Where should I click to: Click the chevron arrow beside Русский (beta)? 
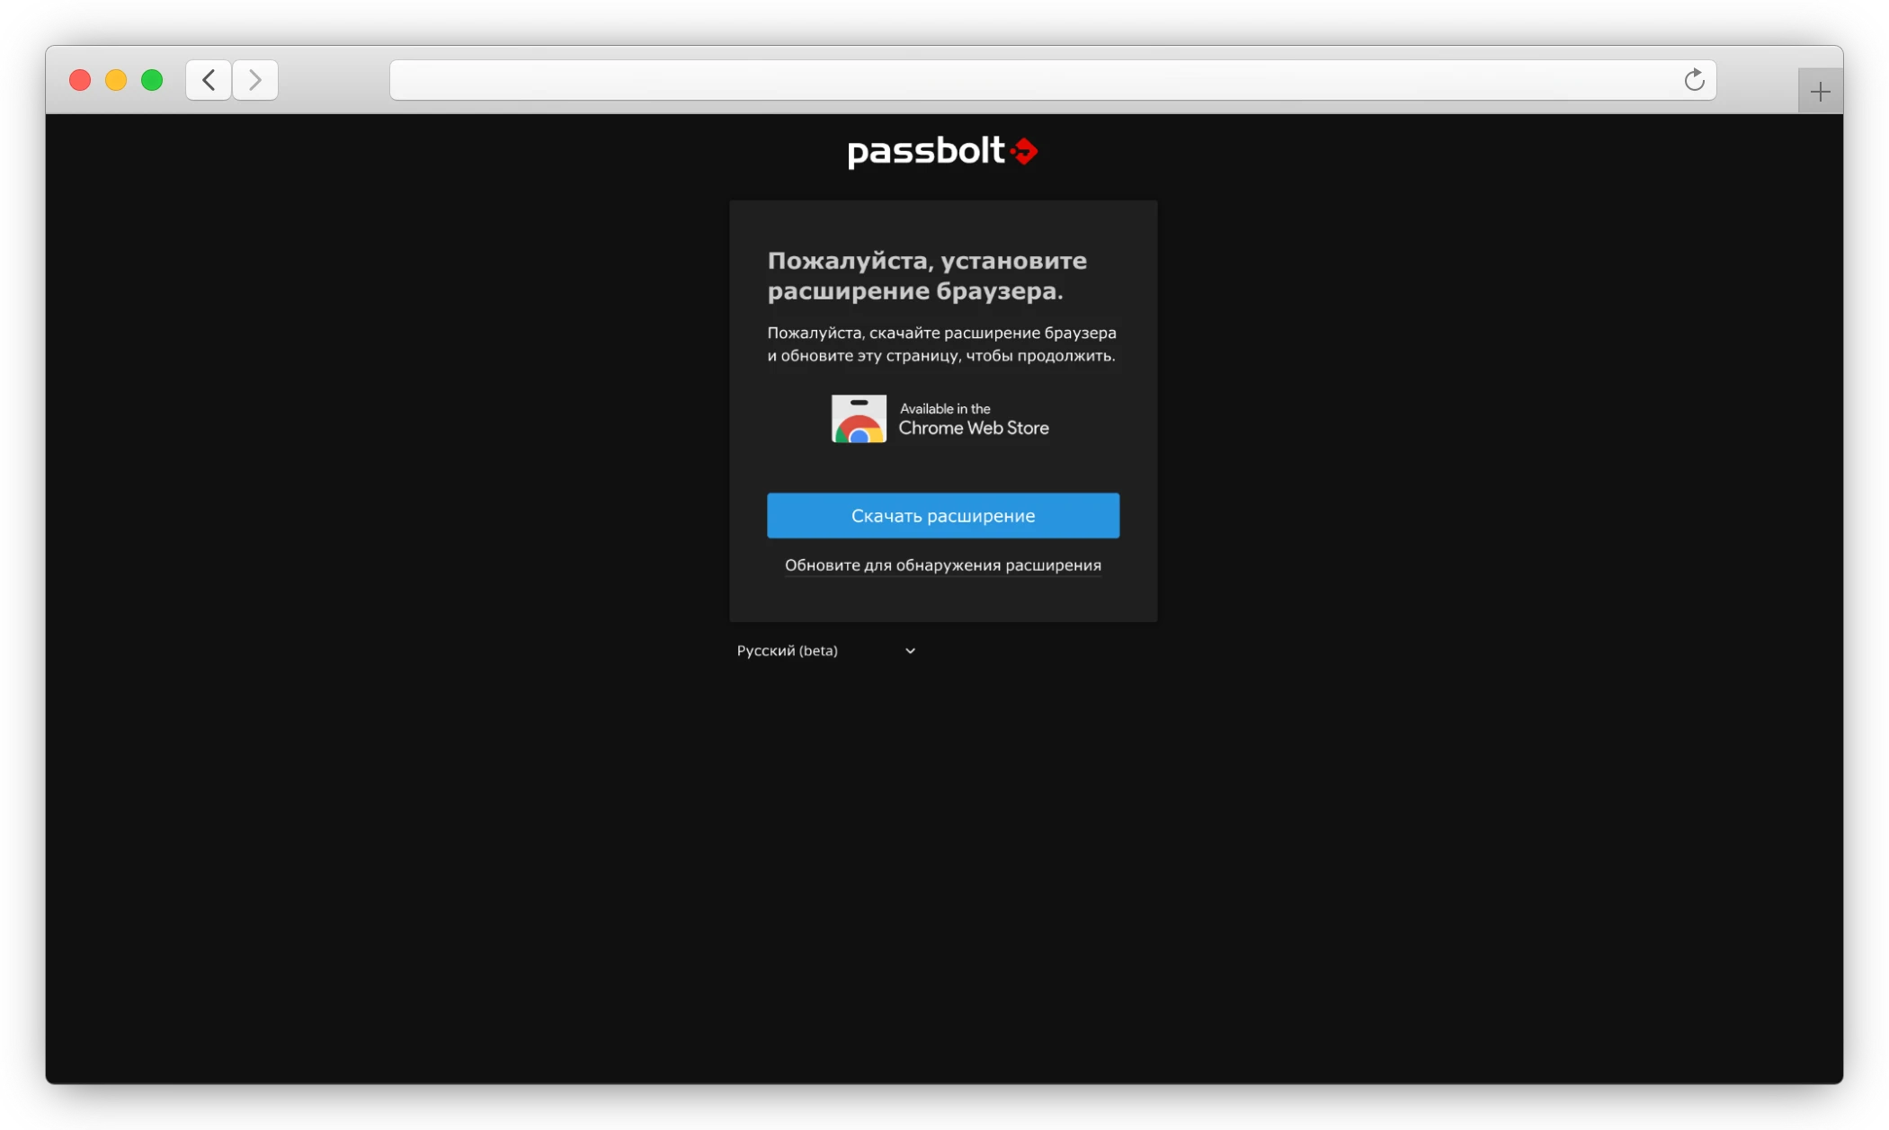(910, 651)
